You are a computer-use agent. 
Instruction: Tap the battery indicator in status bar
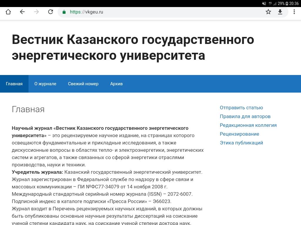coord(287,4)
